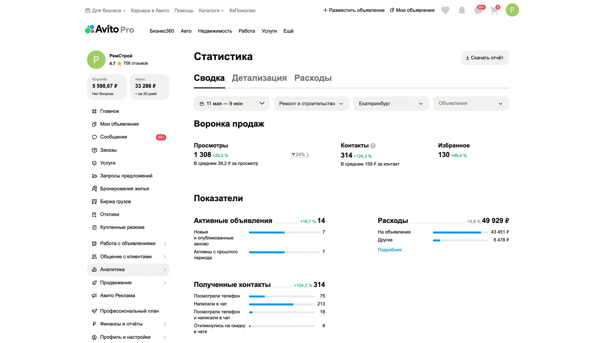Open Авто in main navigation

pos(186,31)
